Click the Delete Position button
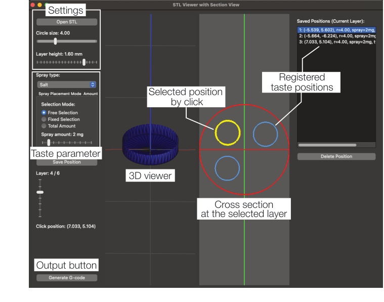This screenshot has width=384, height=302. point(336,156)
